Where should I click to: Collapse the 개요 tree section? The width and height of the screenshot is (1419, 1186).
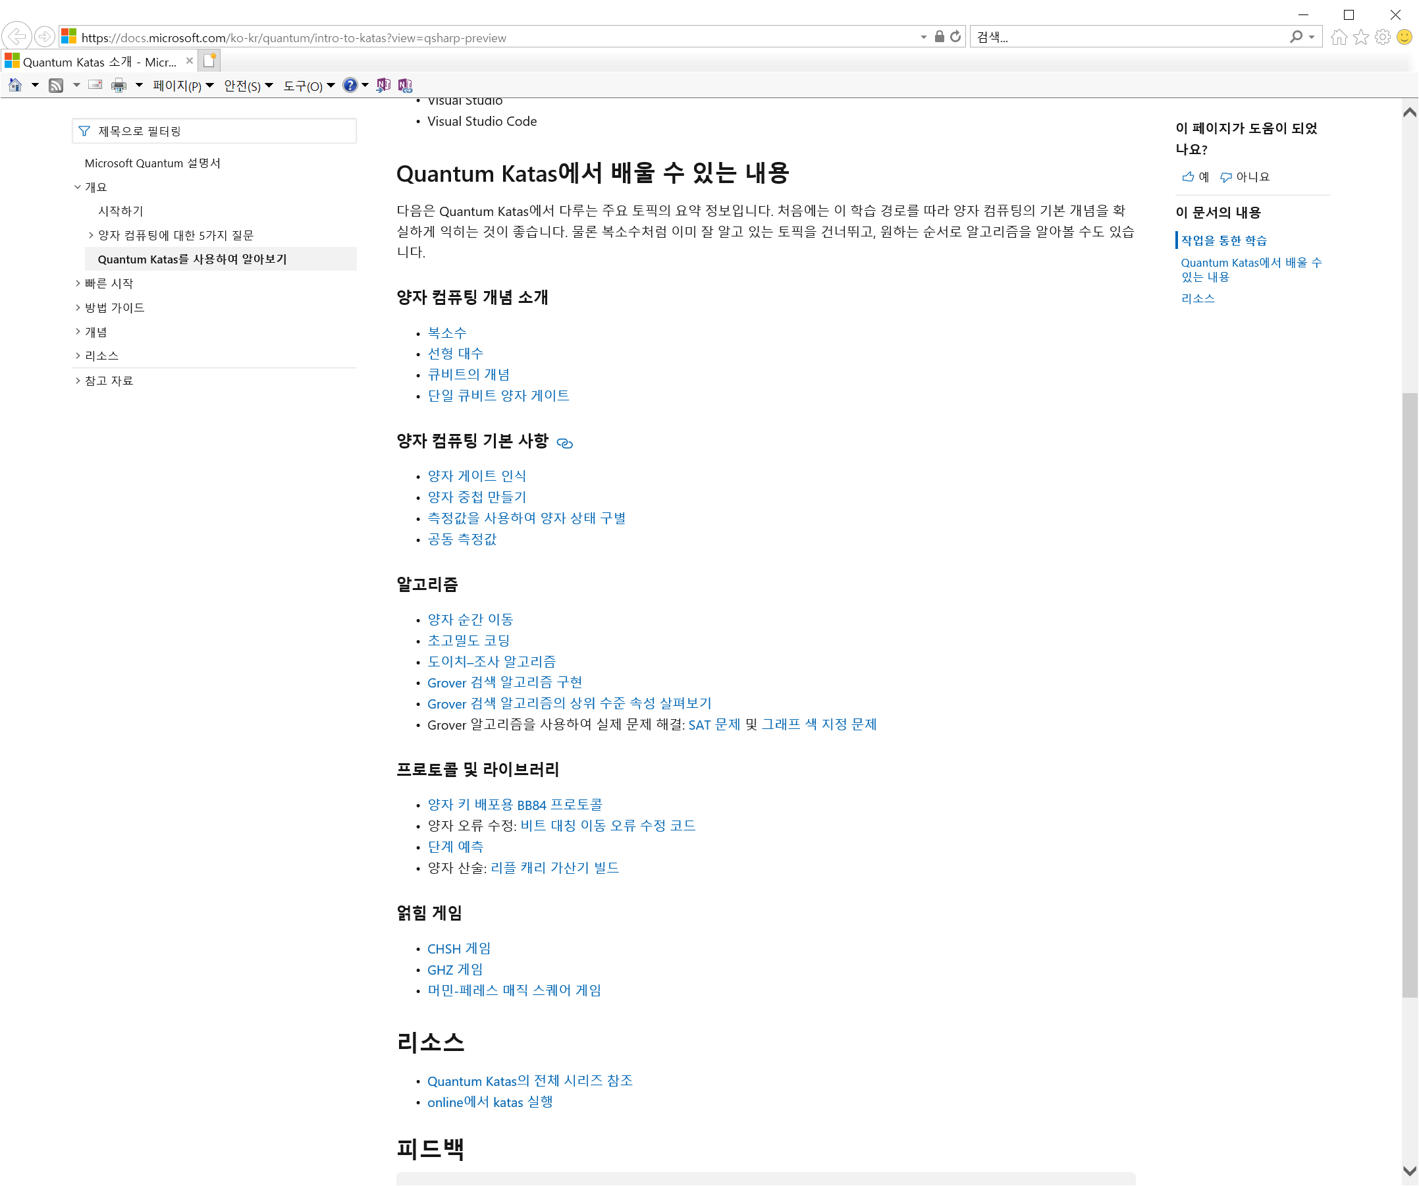[x=78, y=187]
